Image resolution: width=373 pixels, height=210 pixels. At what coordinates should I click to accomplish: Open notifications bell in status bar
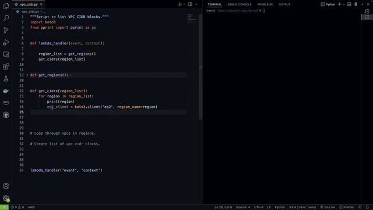[x=367, y=207]
